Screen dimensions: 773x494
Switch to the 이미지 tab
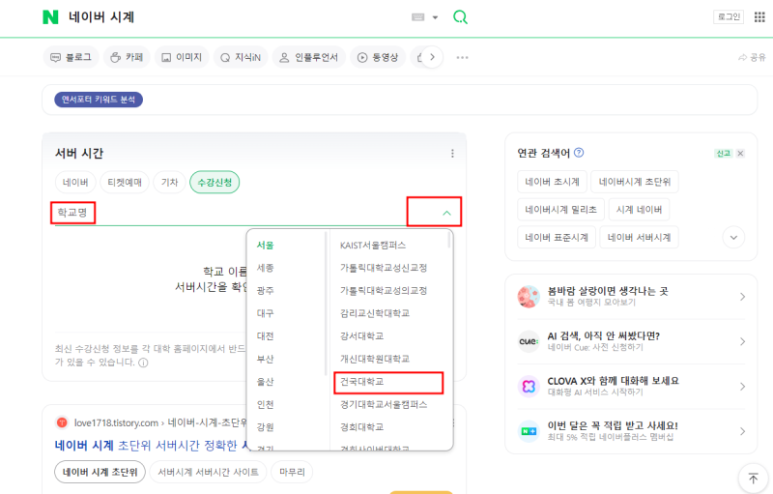pos(182,57)
